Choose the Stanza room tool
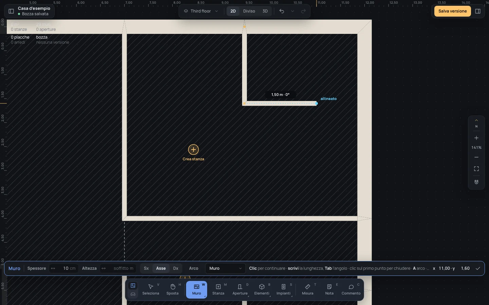The image size is (489, 305). pyautogui.click(x=218, y=290)
